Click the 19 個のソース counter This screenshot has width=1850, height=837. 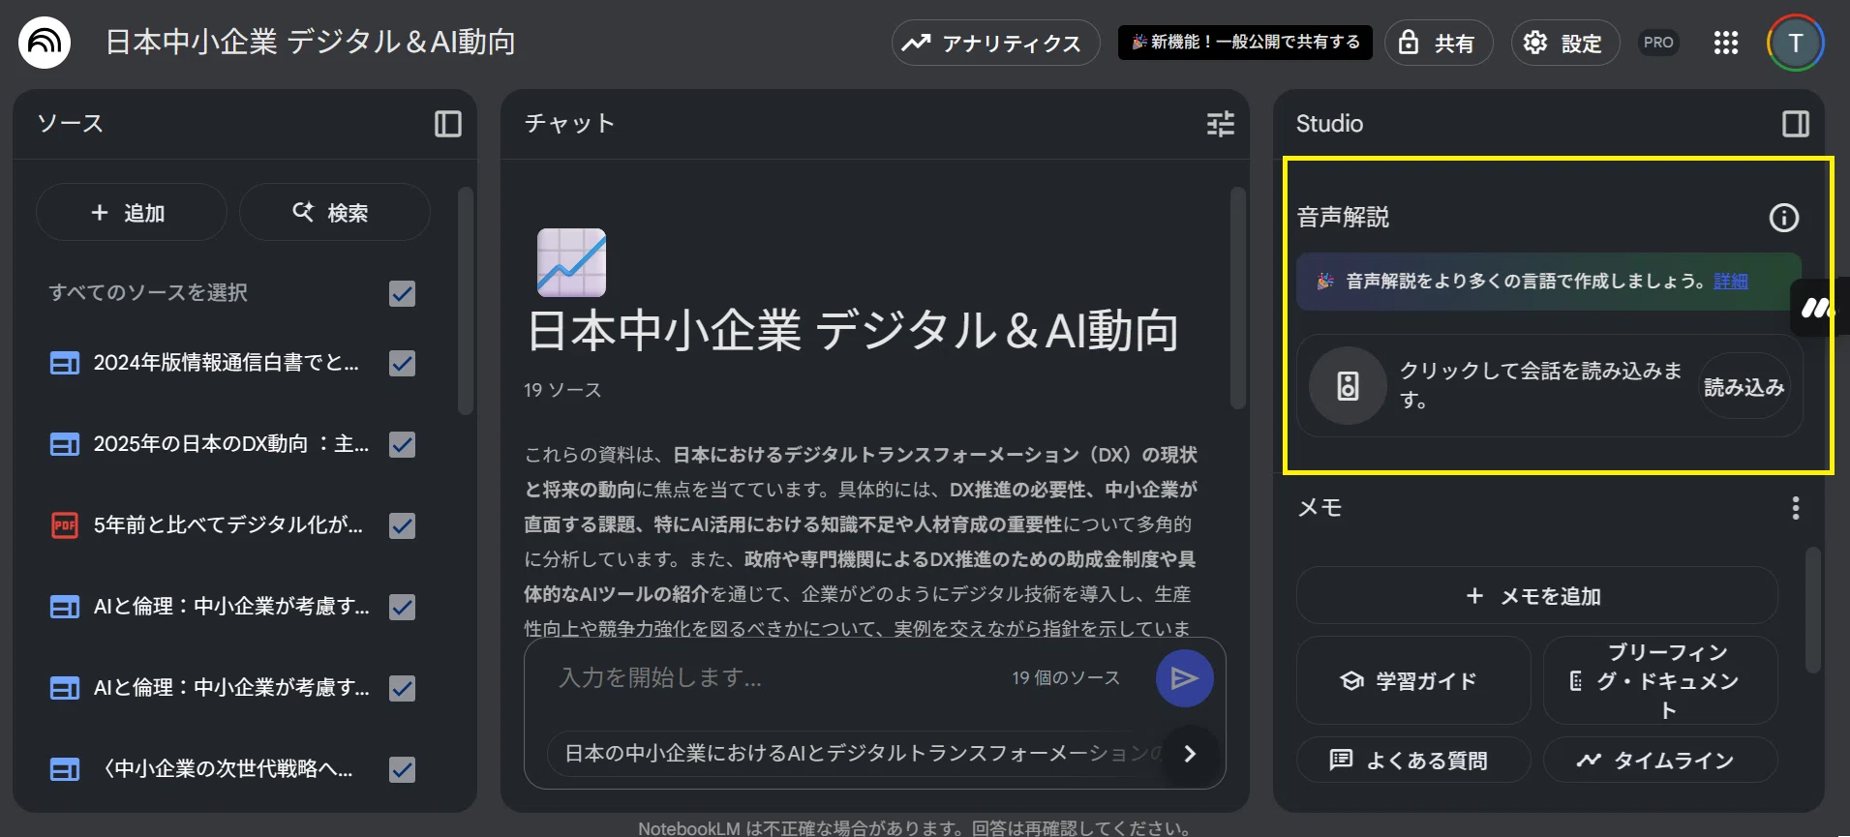pyautogui.click(x=1066, y=677)
